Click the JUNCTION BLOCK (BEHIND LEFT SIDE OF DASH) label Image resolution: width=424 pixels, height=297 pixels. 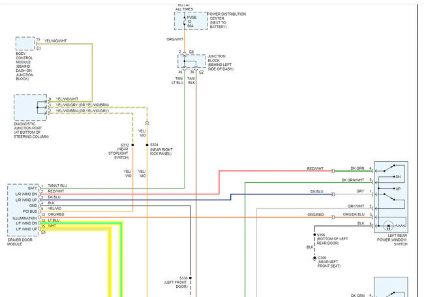(x=220, y=63)
